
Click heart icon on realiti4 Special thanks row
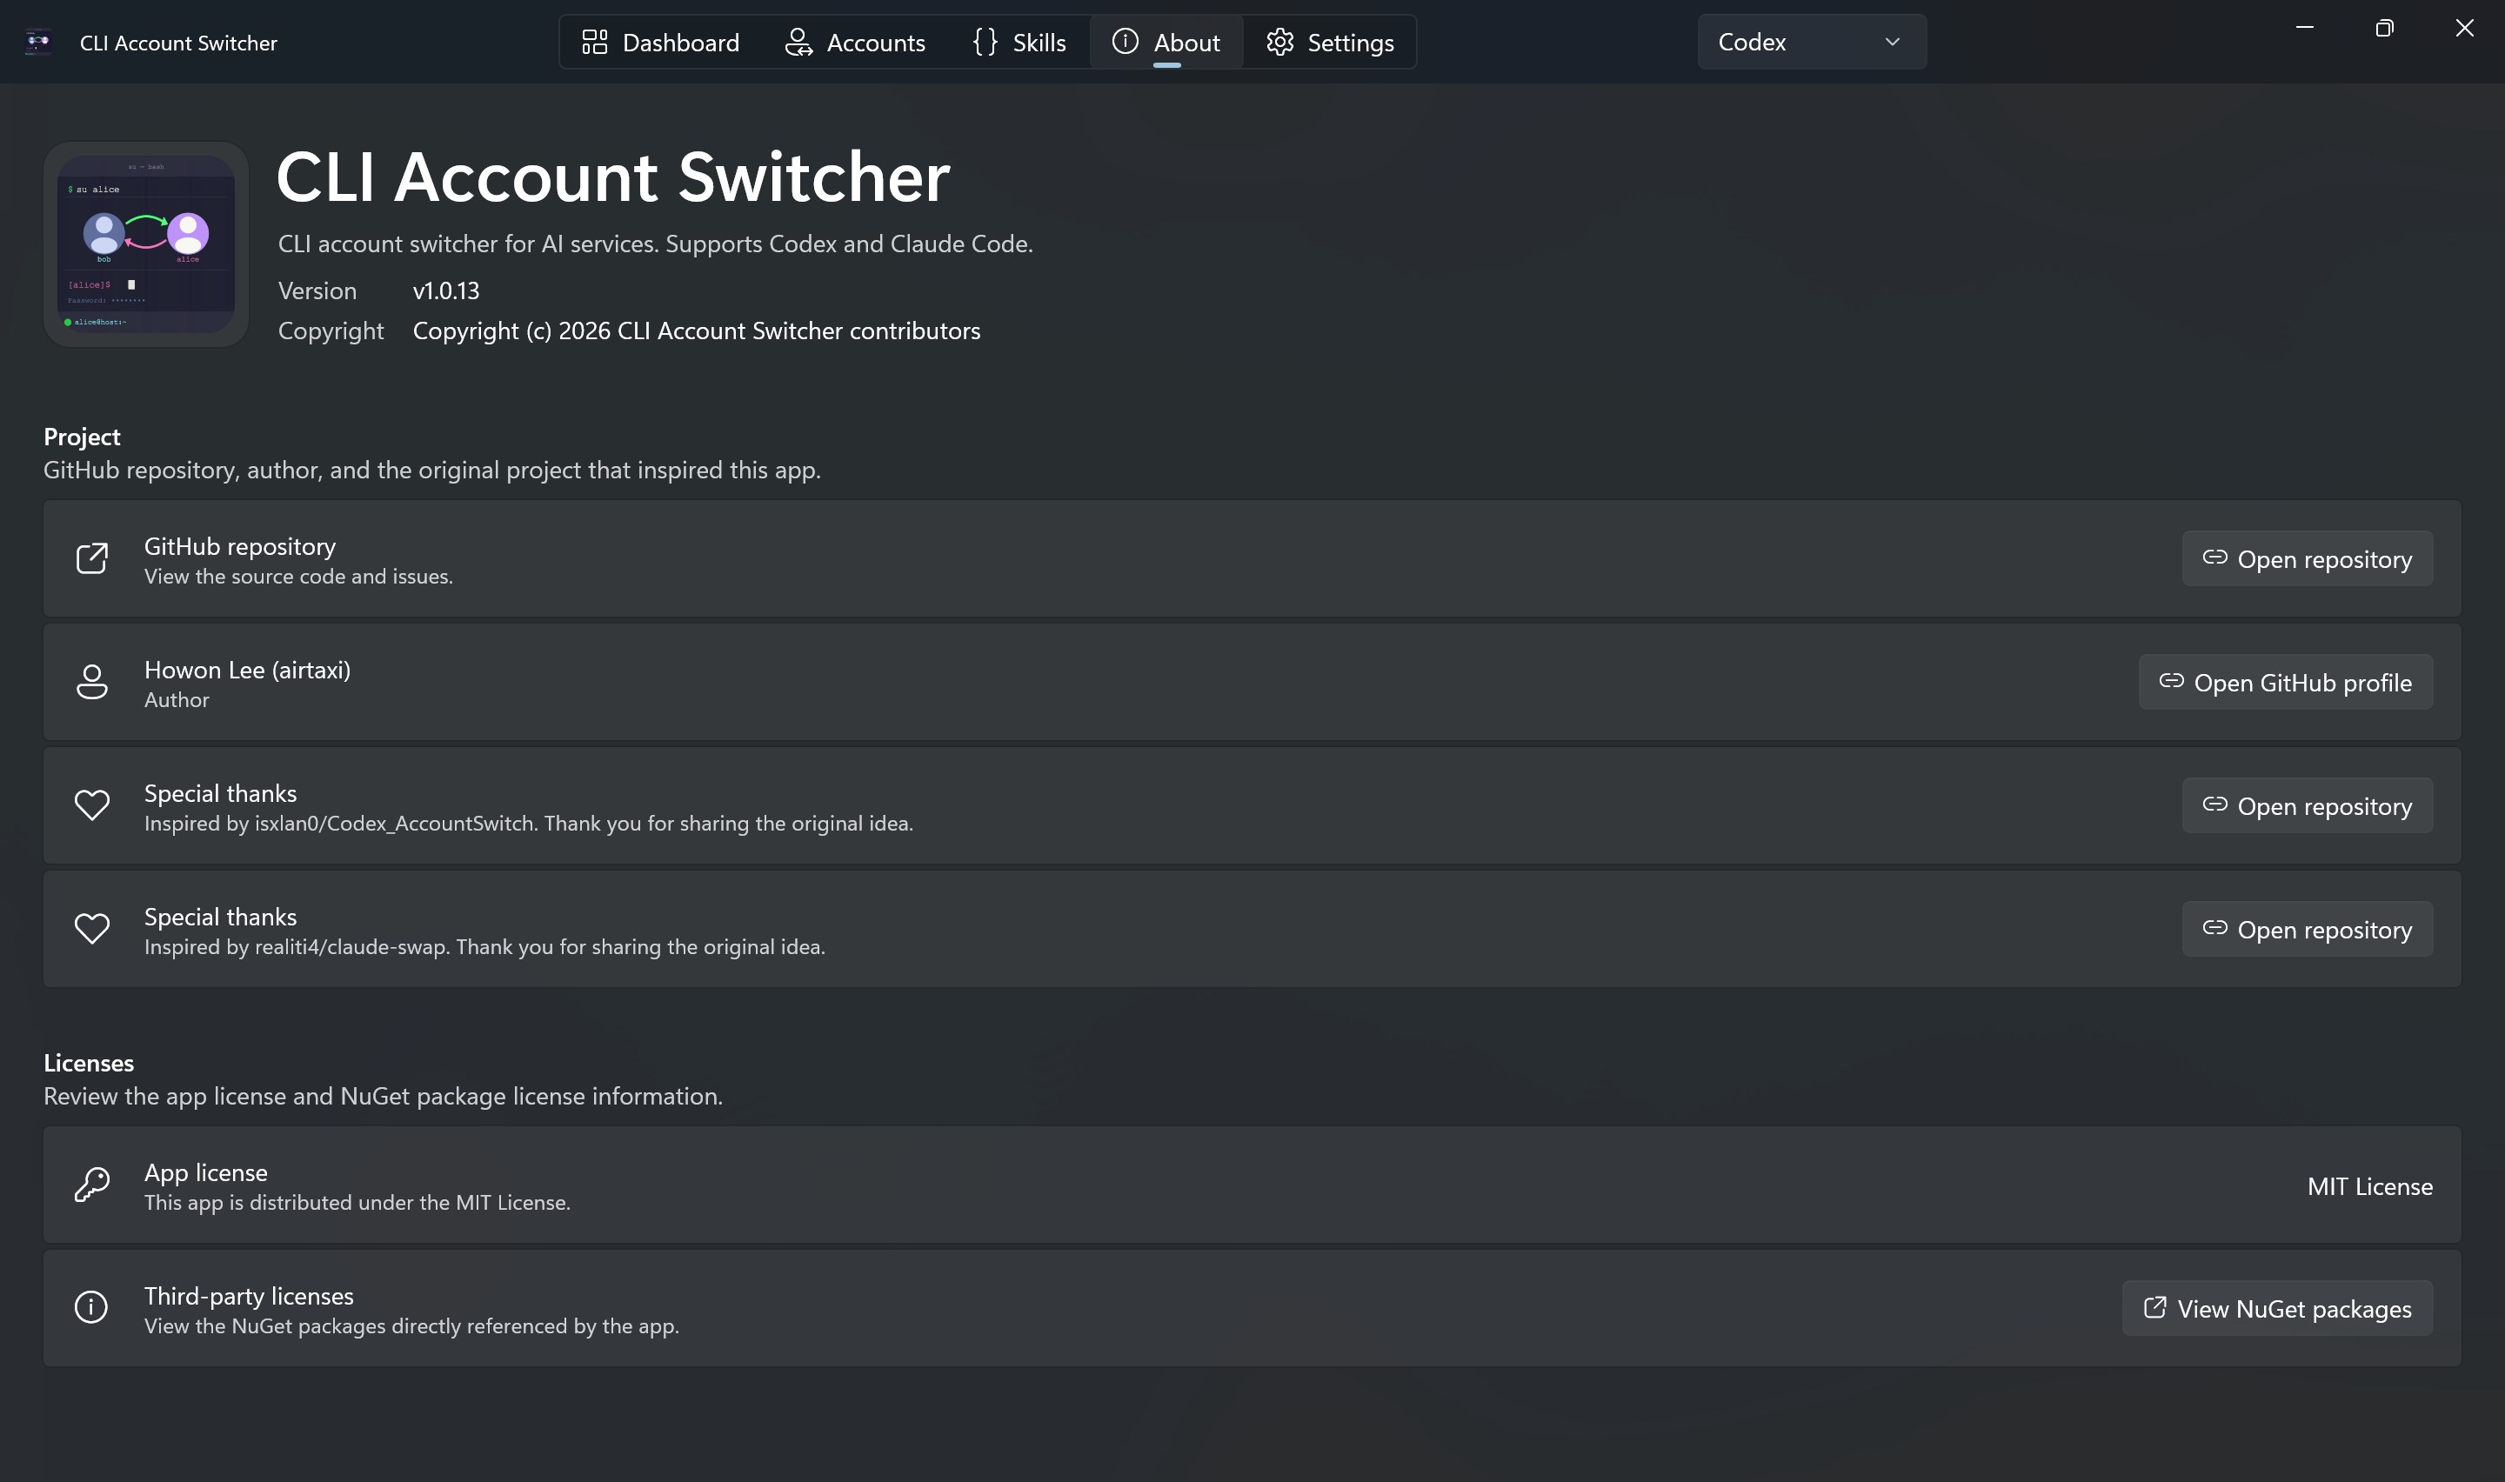[92, 929]
